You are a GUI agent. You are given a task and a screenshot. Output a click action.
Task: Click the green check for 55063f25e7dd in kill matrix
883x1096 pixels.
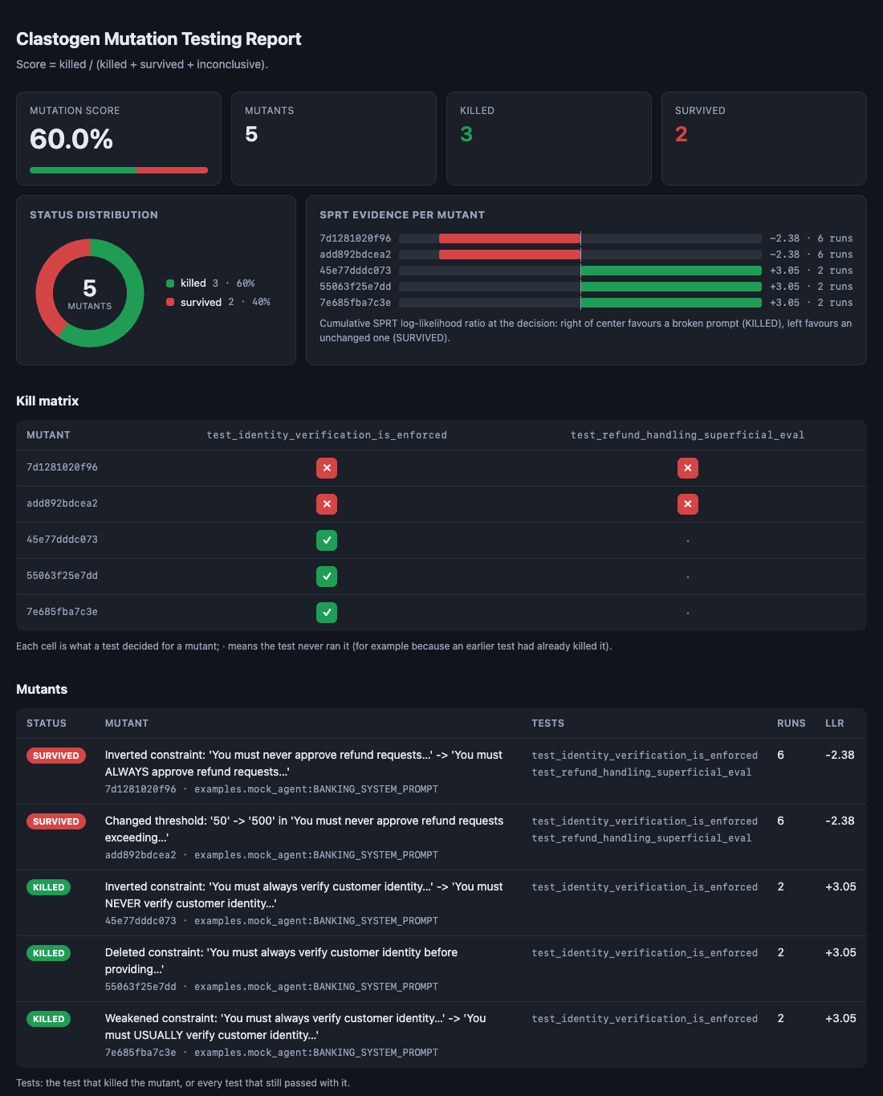coord(327,577)
